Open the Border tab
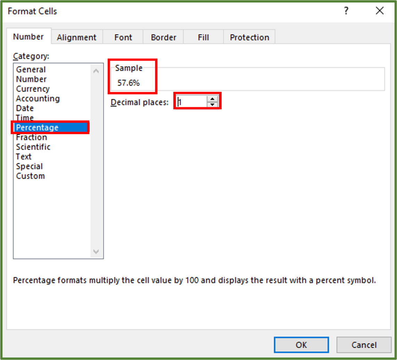The image size is (397, 360). pyautogui.click(x=163, y=37)
